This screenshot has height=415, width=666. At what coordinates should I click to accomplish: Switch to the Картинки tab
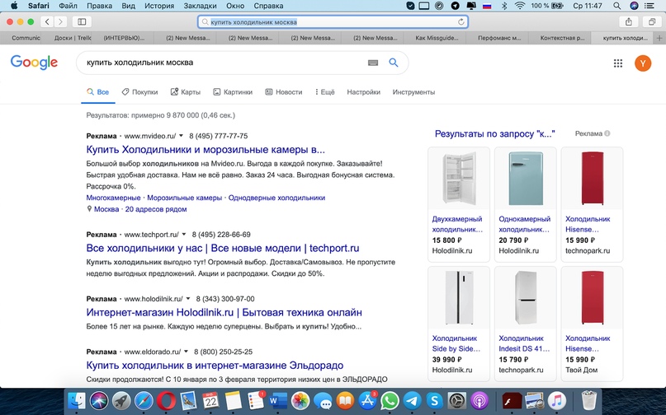(x=233, y=92)
